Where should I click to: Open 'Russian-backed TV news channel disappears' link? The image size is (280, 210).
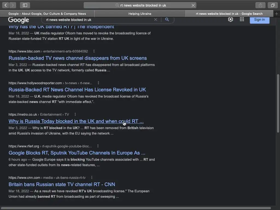click(x=78, y=58)
